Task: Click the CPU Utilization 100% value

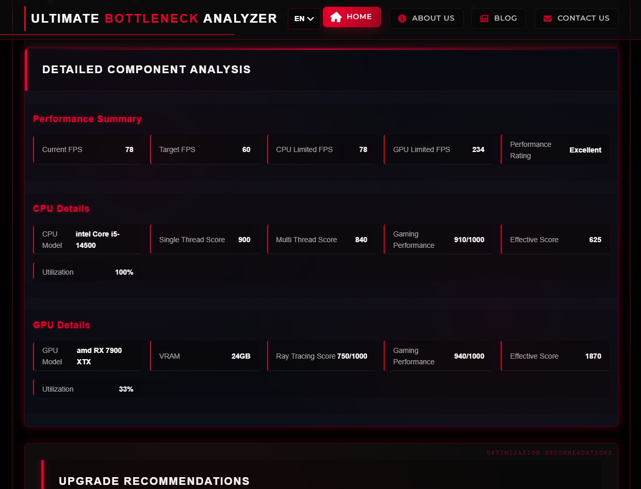Action: [x=124, y=272]
